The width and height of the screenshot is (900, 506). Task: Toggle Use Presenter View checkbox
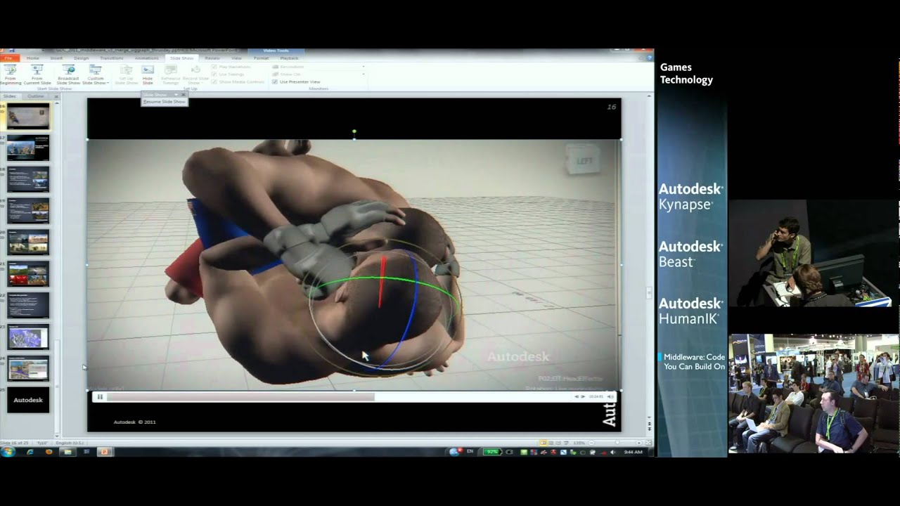click(275, 82)
